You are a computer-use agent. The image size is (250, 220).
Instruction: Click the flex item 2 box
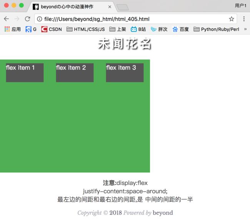coord(75,72)
